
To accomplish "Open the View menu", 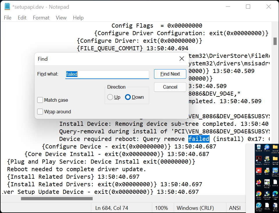I will click(x=61, y=18).
